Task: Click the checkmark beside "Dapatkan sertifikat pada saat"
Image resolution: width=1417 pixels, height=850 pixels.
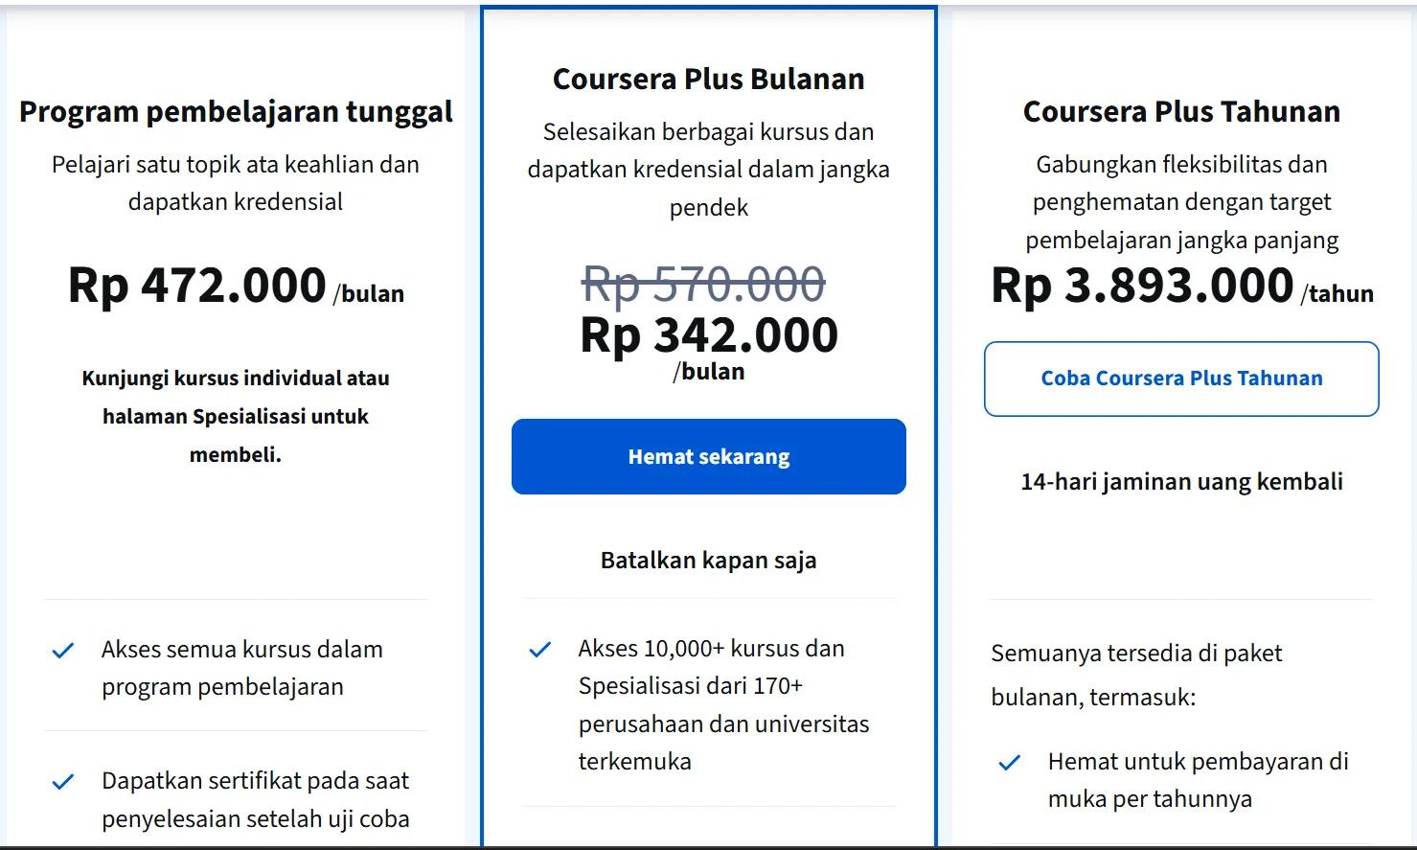Action: [x=63, y=782]
